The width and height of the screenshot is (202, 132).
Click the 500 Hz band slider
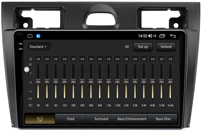coord(91,81)
